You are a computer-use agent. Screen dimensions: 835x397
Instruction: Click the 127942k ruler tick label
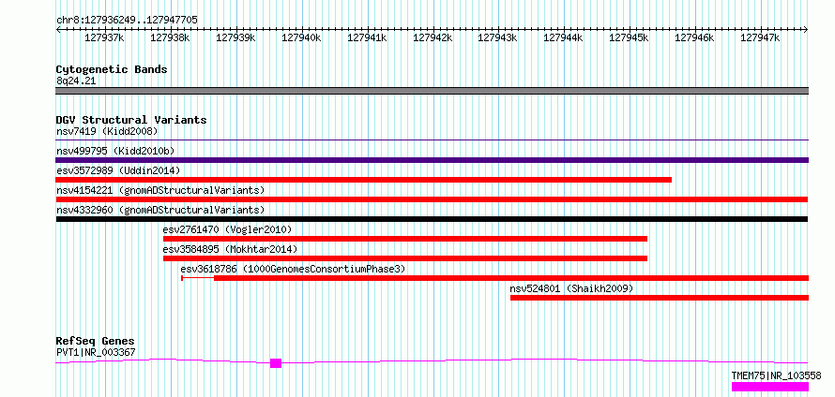coord(433,37)
